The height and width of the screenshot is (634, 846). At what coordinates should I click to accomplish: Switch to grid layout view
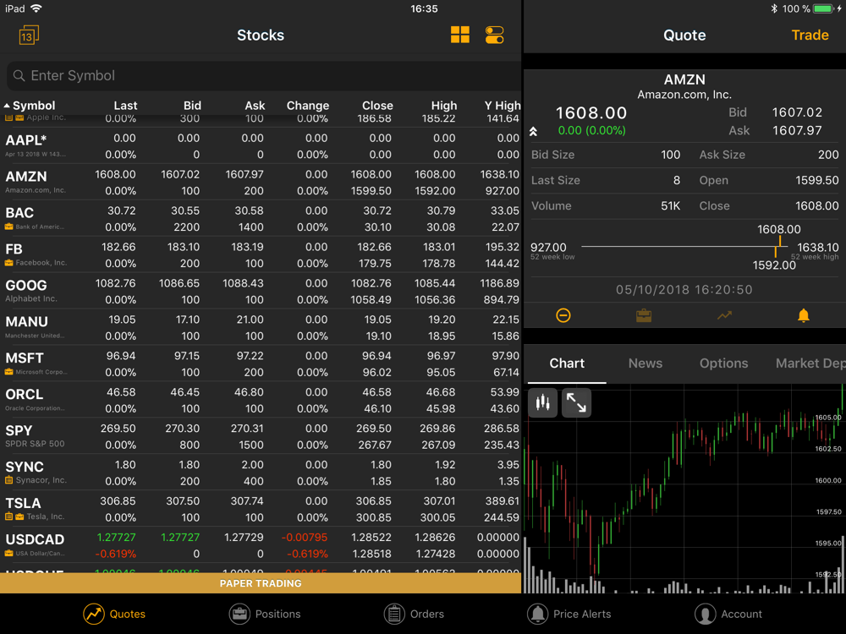point(459,35)
